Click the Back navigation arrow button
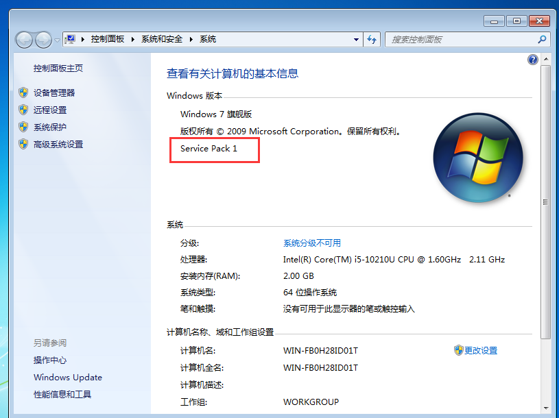 coord(25,40)
